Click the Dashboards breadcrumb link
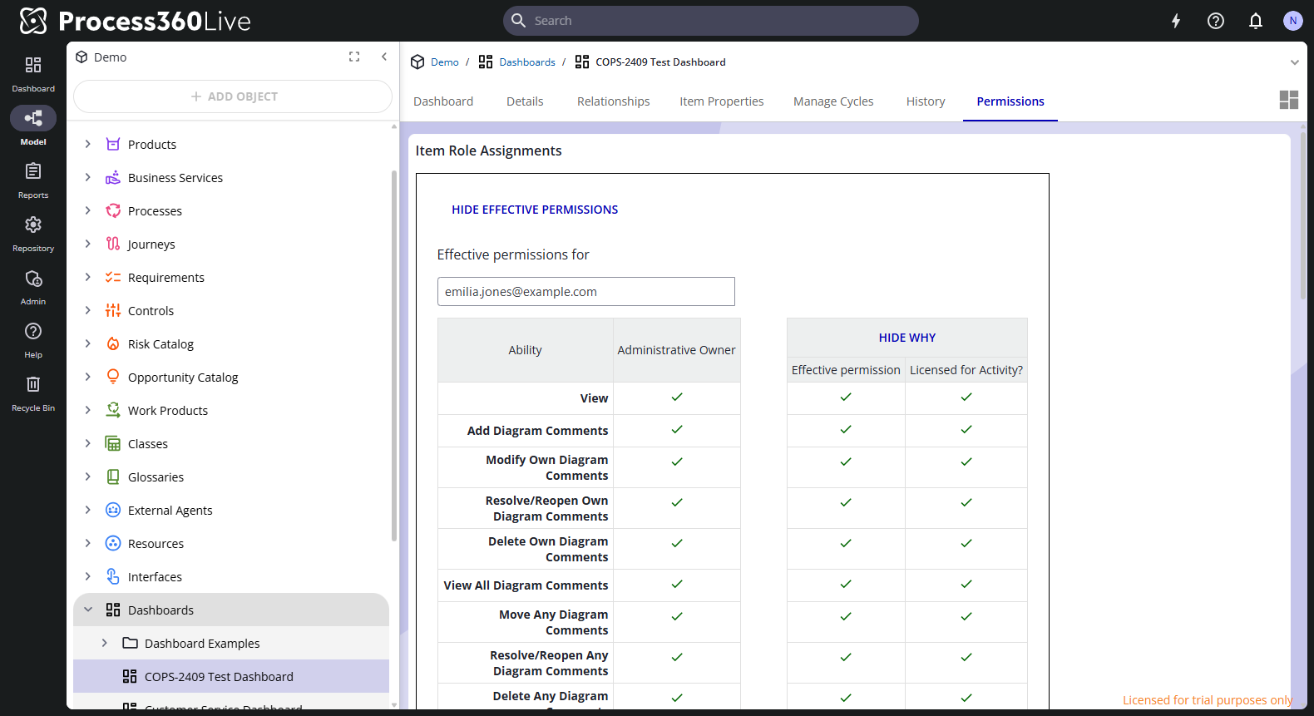This screenshot has height=716, width=1314. (527, 62)
